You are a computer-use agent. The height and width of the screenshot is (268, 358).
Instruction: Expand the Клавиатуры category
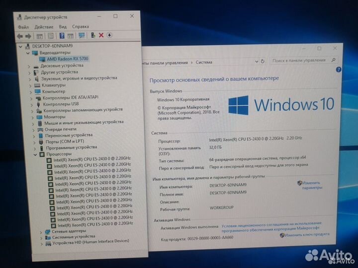pyautogui.click(x=31, y=86)
